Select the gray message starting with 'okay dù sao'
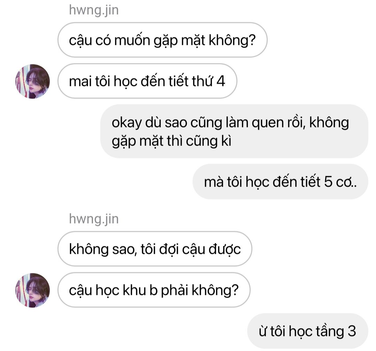The height and width of the screenshot is (351, 376). tap(234, 131)
